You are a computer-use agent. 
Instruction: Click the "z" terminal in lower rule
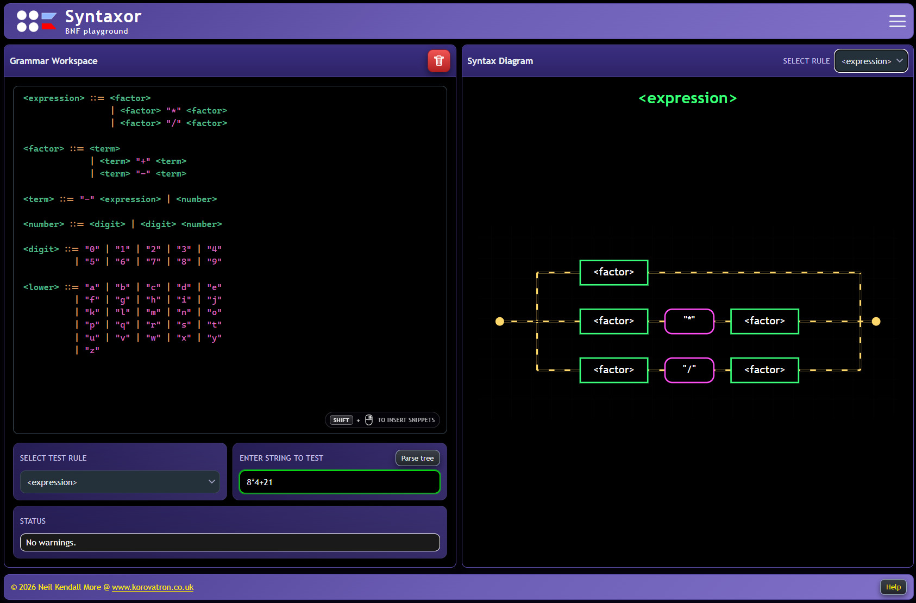click(x=92, y=350)
